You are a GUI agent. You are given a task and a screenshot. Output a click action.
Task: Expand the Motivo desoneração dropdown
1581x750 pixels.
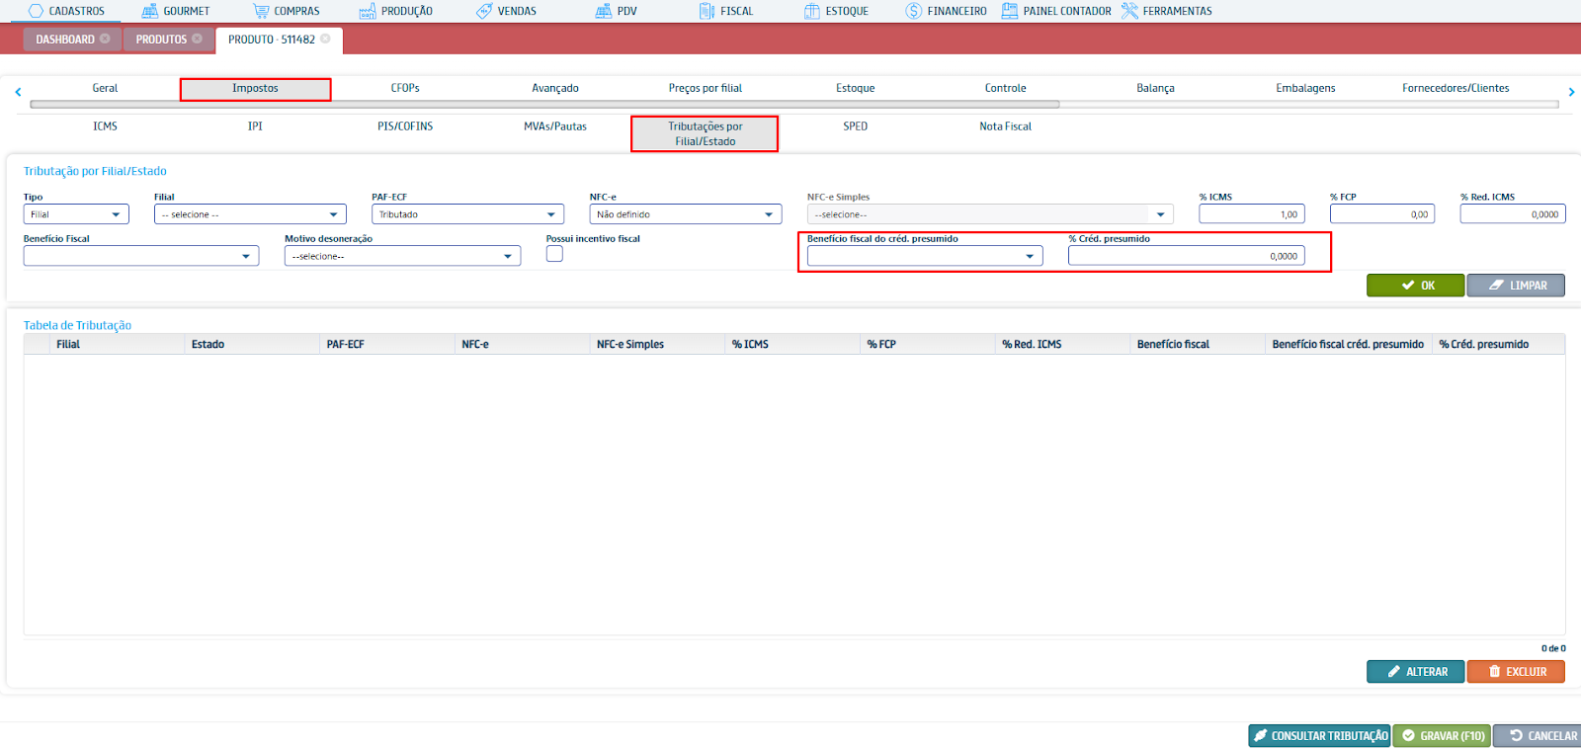(x=402, y=256)
